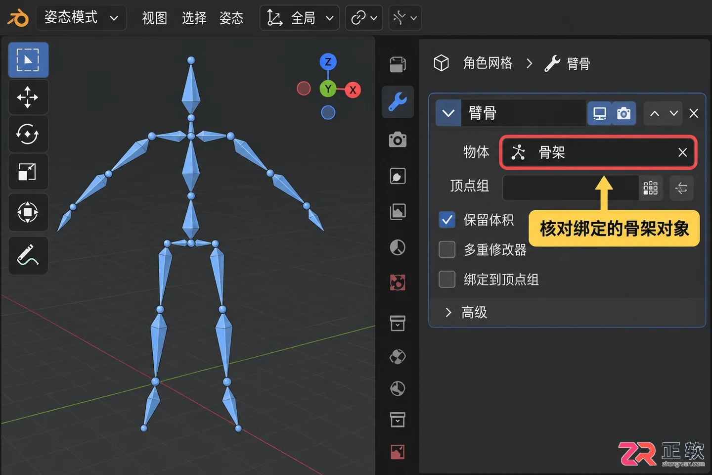Open the Output properties tab
The width and height of the screenshot is (712, 475).
click(398, 176)
